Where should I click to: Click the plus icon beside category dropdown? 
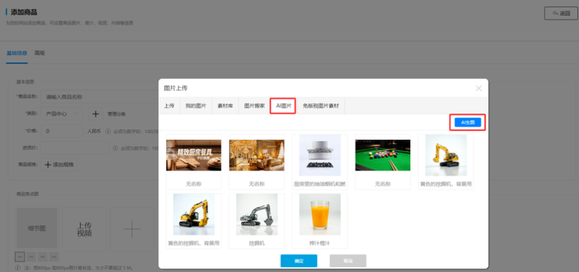[x=96, y=114]
